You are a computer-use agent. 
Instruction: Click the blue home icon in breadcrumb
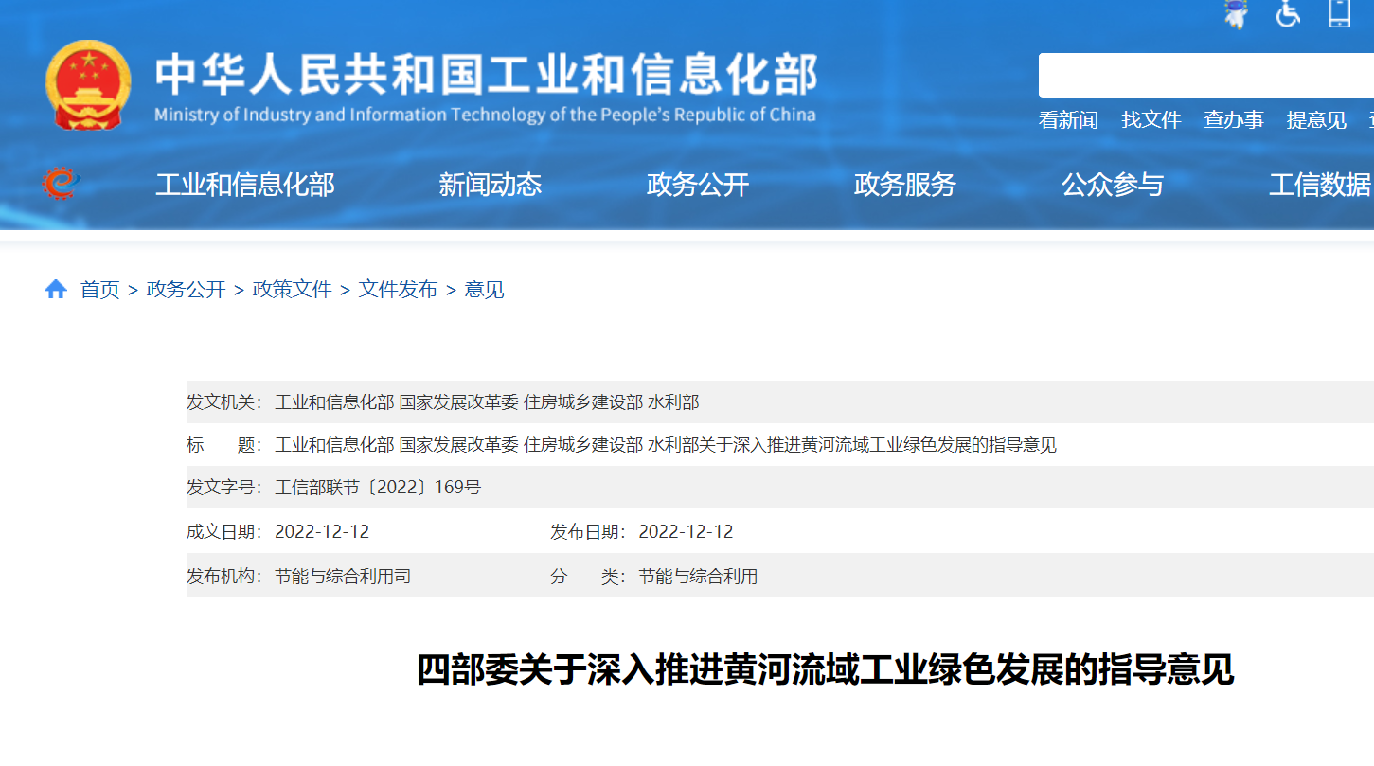[56, 290]
